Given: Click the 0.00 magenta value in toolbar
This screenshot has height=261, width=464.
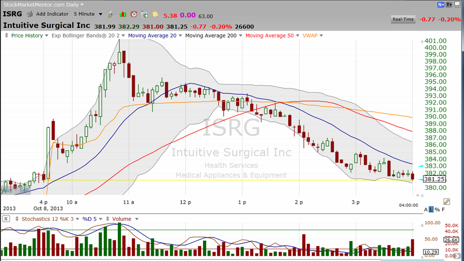Looking at the screenshot, I should [188, 15].
